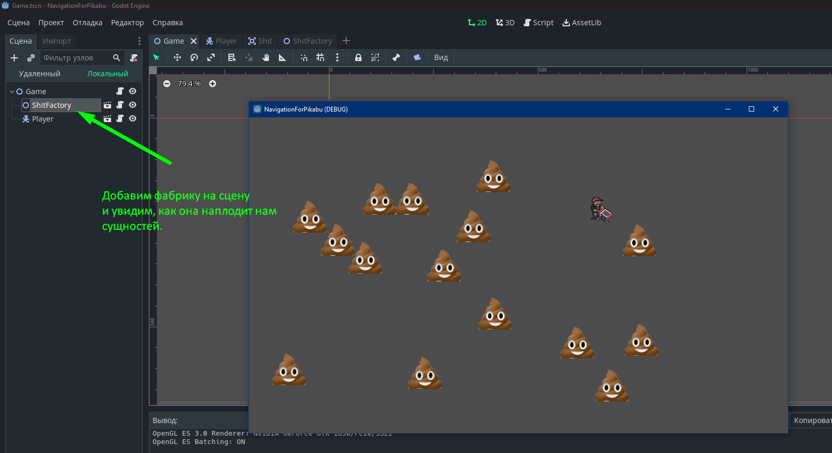
Task: Click the player character sprite in debug window
Action: pyautogui.click(x=601, y=209)
